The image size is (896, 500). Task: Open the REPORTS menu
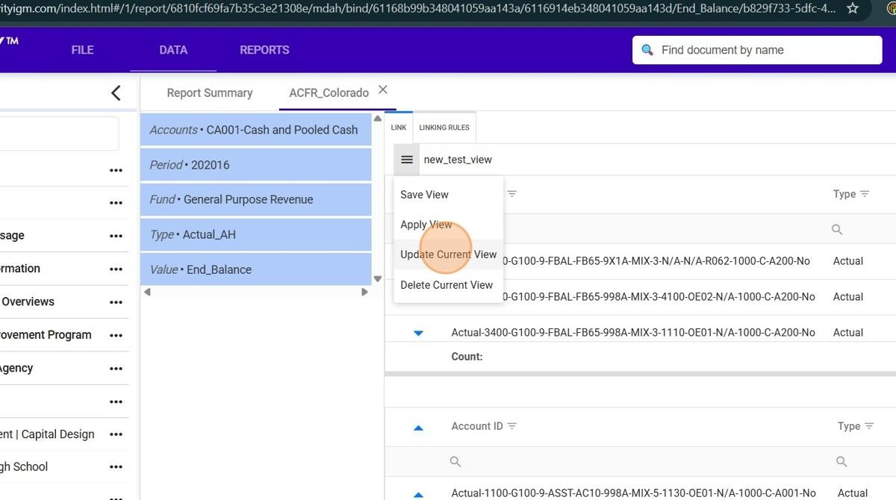[x=264, y=50]
